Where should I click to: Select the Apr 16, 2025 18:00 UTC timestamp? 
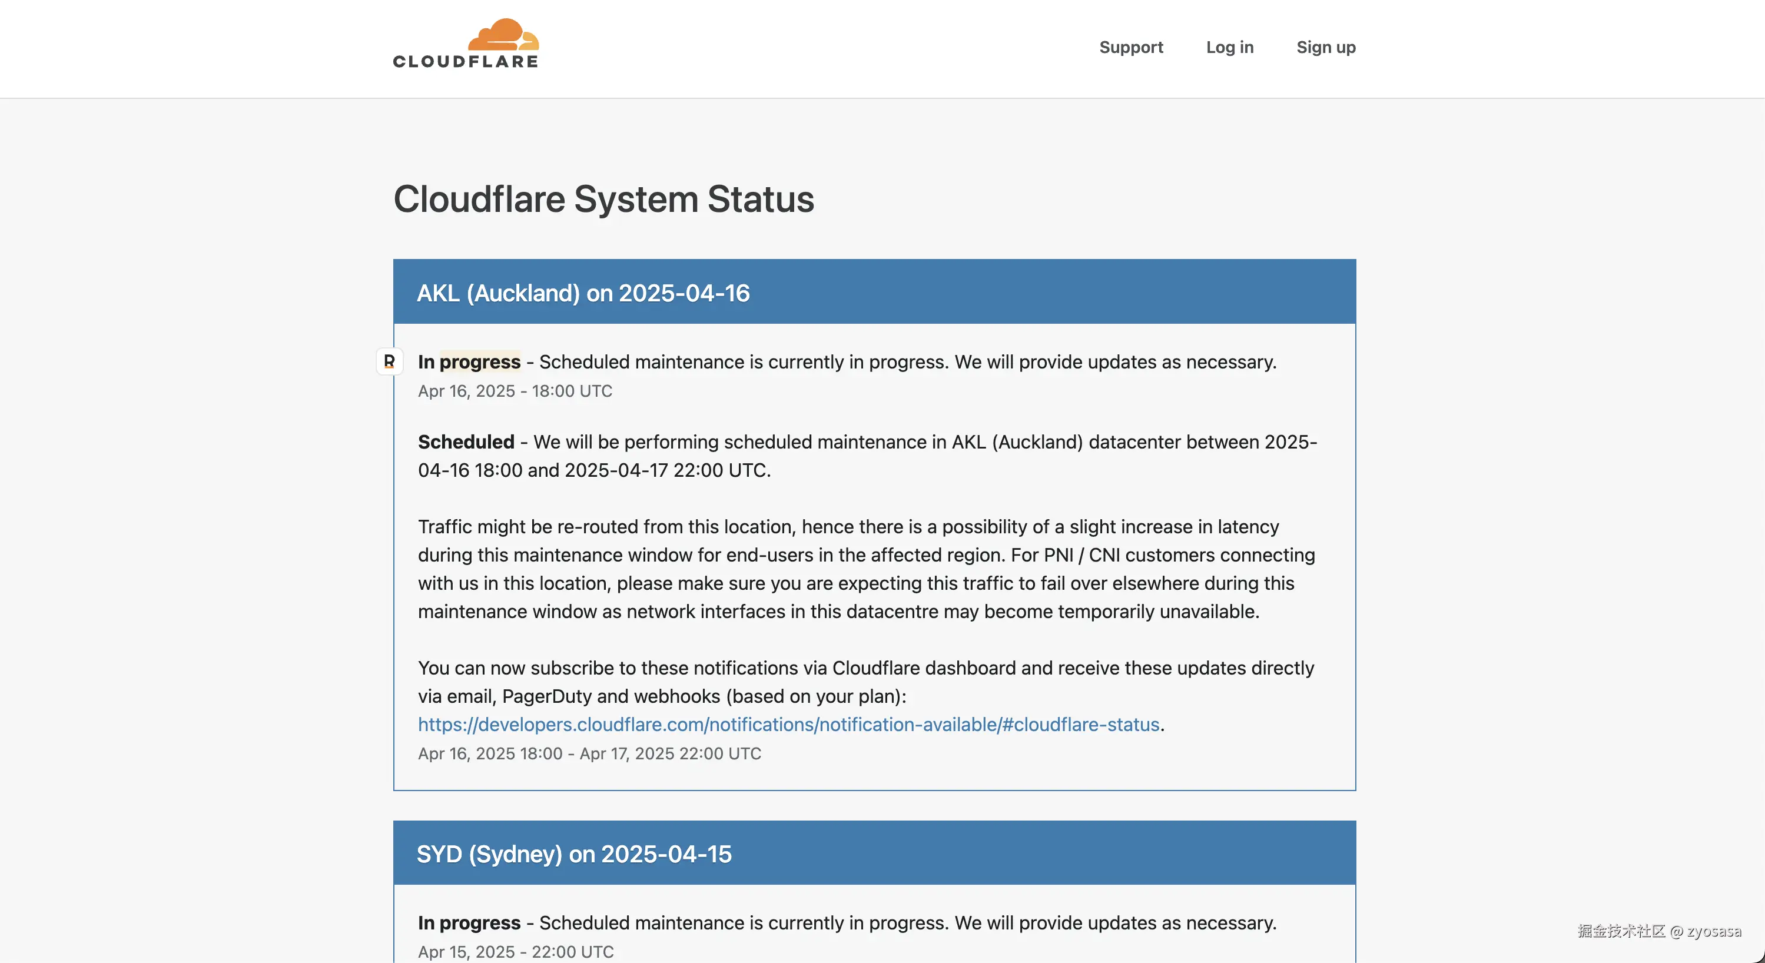[x=515, y=391]
